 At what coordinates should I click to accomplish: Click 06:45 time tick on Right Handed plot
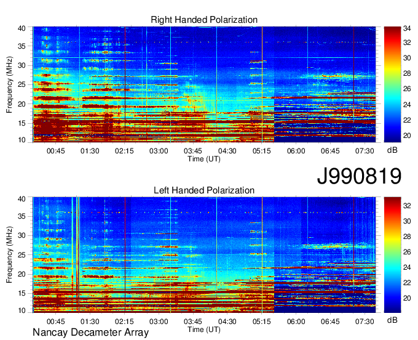point(330,151)
